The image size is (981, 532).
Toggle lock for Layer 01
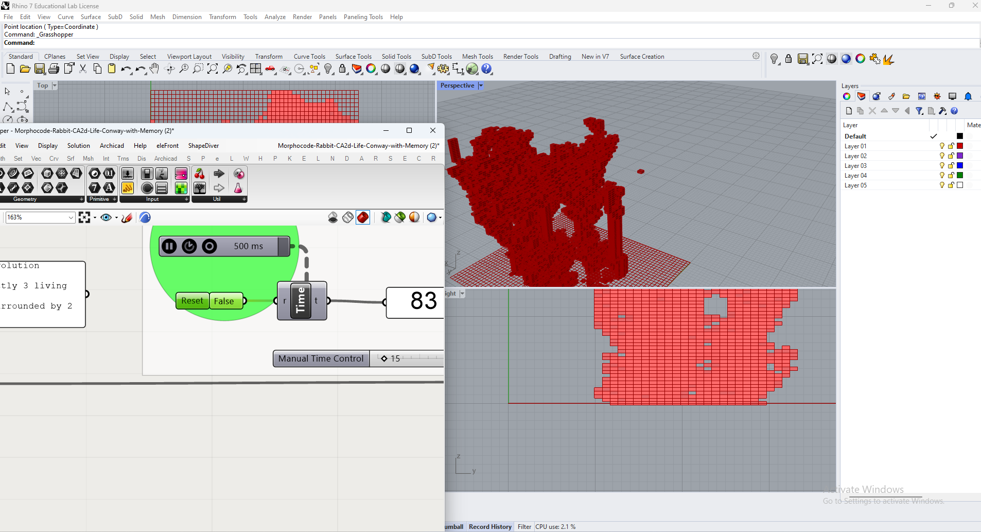pyautogui.click(x=951, y=146)
